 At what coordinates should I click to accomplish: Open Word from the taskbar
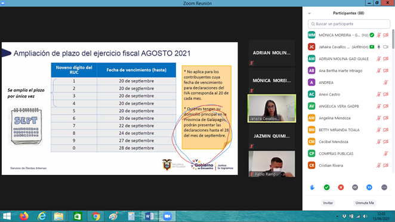[x=149, y=217]
